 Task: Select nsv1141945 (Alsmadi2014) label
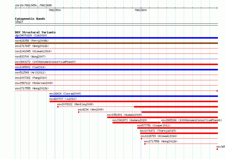pyautogui.click(x=33, y=51)
